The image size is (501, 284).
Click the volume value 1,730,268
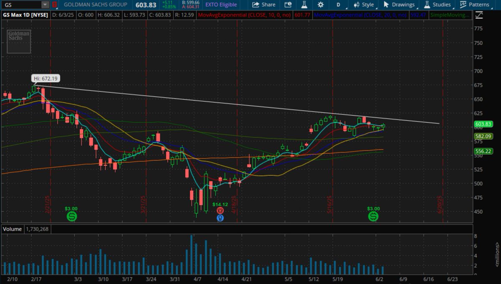(37, 229)
